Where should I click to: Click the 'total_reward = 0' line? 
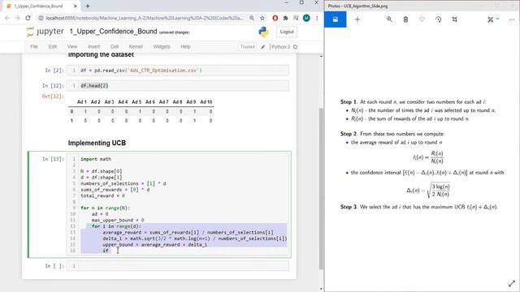103,195
